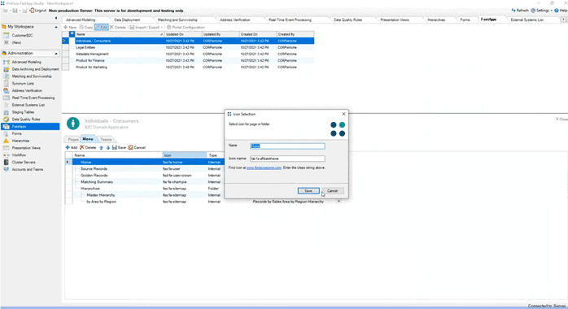Open Data Quality Rules in sidebar
The height and width of the screenshot is (309, 568).
[26, 119]
